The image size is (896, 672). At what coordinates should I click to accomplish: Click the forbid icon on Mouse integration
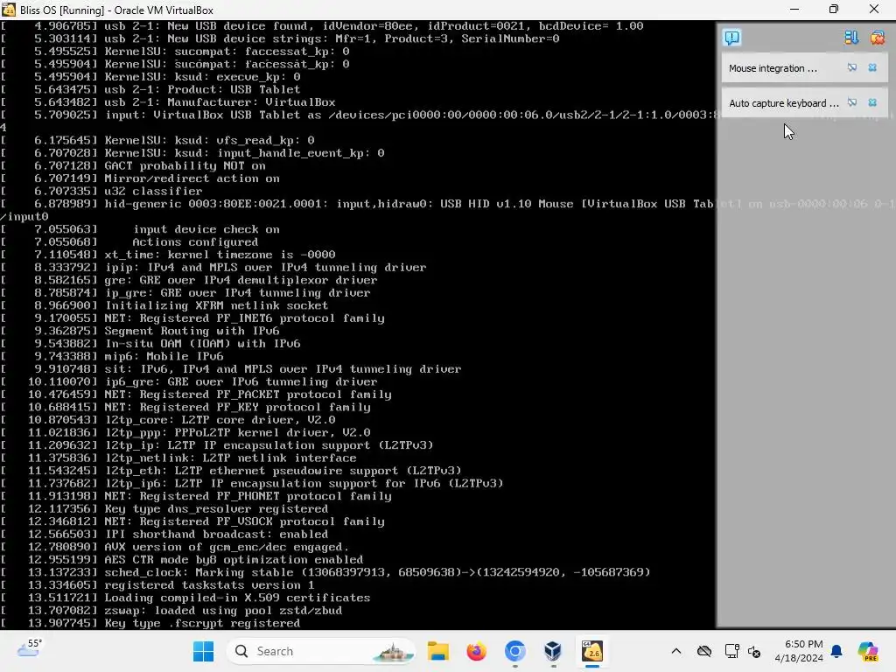(x=852, y=67)
